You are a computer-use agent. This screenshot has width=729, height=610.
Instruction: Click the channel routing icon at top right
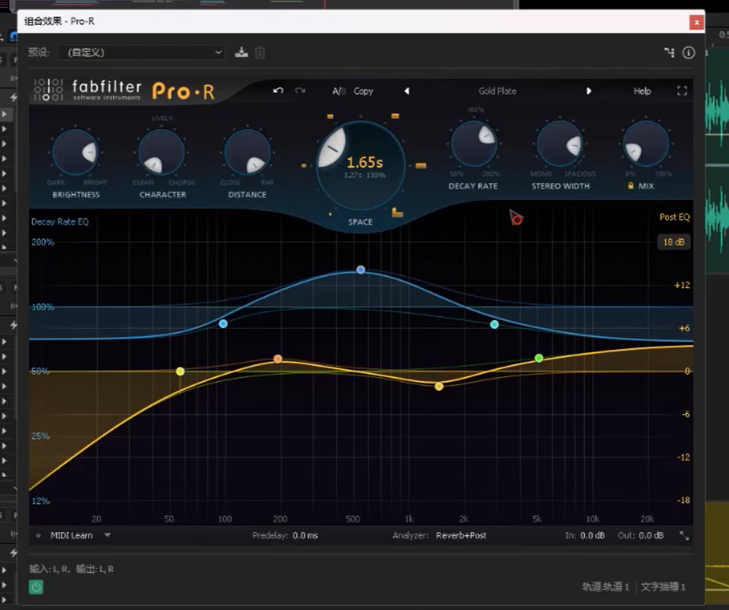[x=669, y=52]
